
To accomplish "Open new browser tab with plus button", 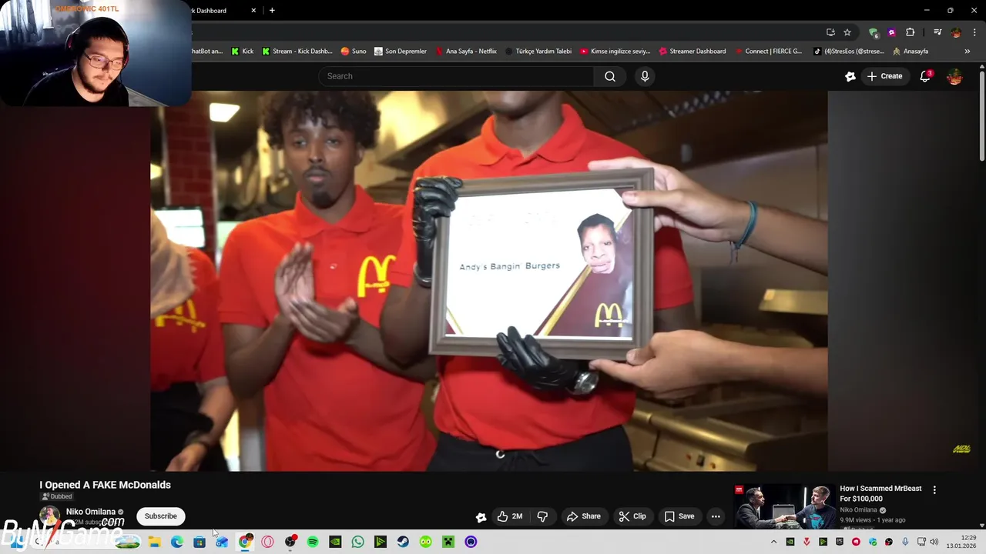I will (272, 10).
